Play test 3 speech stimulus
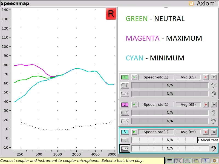This screenshot has height=164, width=219. click(134, 132)
